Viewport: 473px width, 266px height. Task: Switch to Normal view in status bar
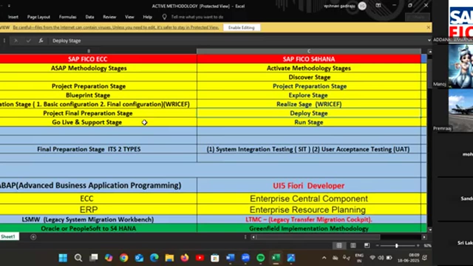coord(339,245)
